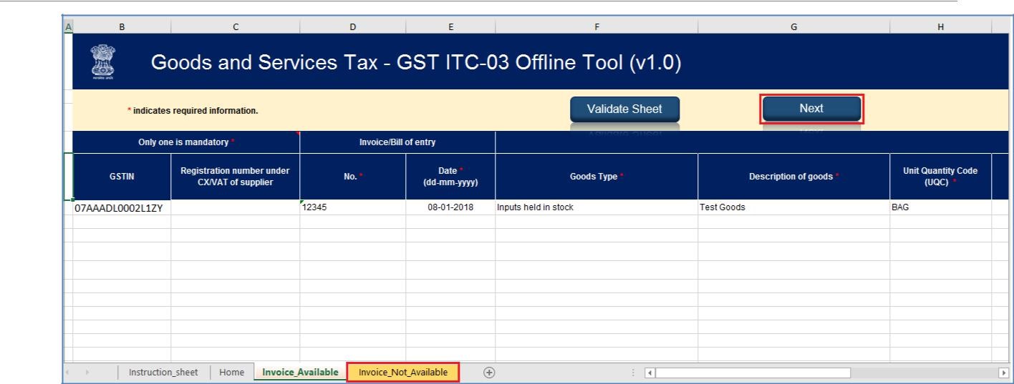Select the Invoice_Available sheet tab
1014x384 pixels.
299,373
